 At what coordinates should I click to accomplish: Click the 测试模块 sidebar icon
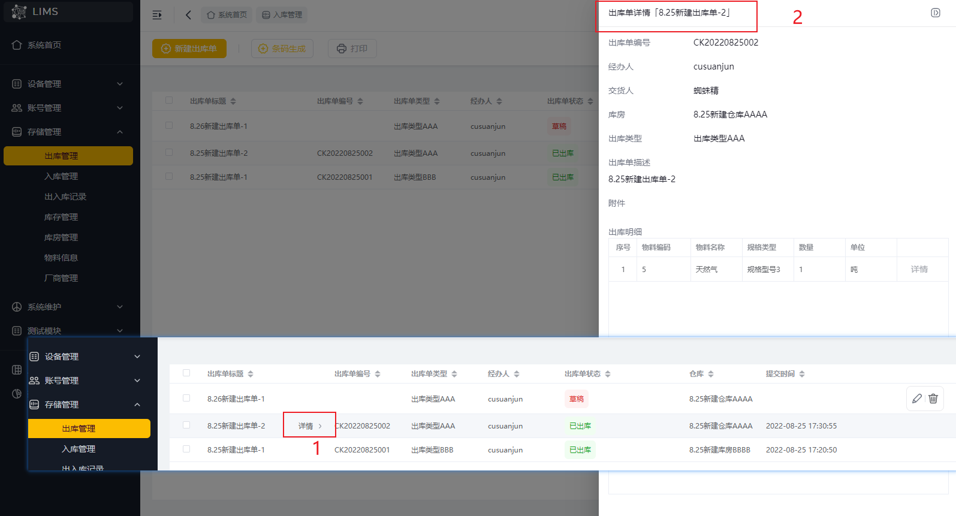click(x=17, y=331)
